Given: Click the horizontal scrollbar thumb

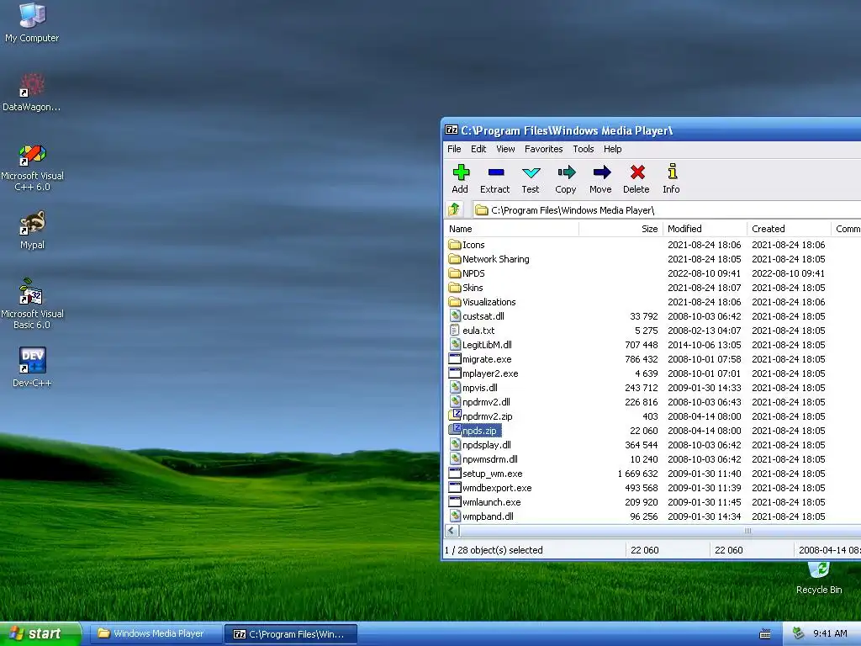Looking at the screenshot, I should click(x=659, y=531).
